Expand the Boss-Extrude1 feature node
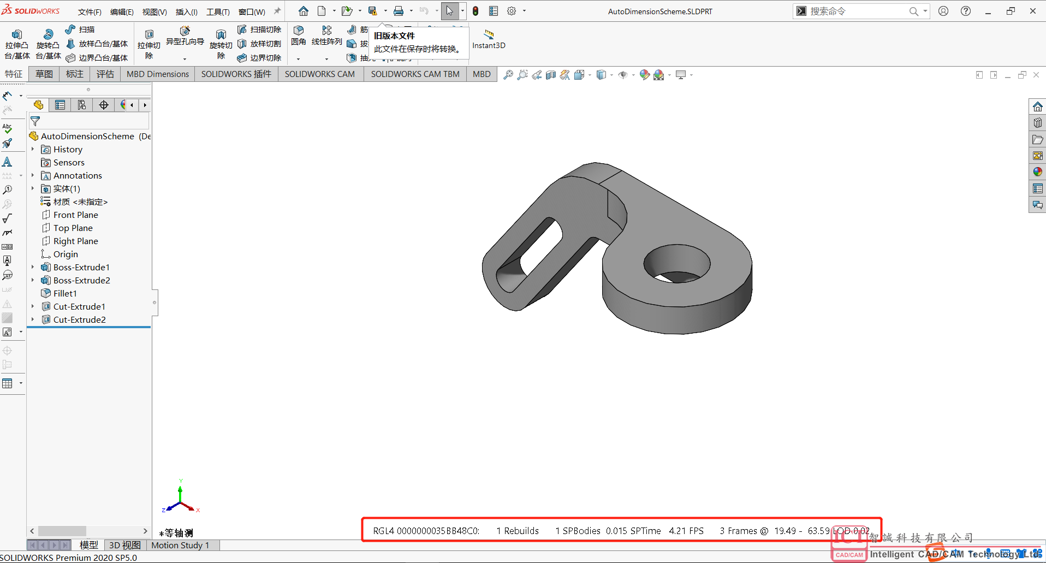The width and height of the screenshot is (1046, 563). pyautogui.click(x=33, y=267)
